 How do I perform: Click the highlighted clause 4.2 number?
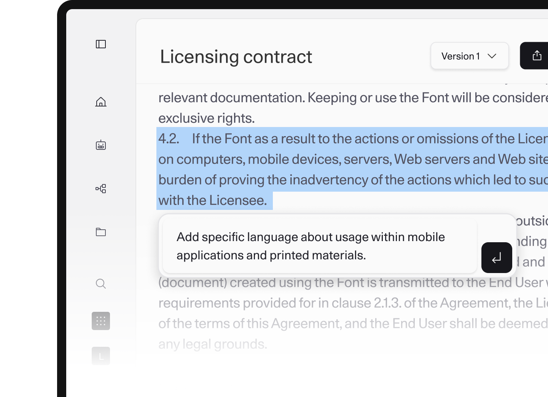click(x=169, y=139)
